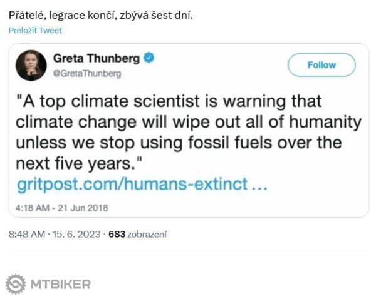The height and width of the screenshot is (299, 376).
Task: Click the 'Preložiť Tweet' translate link
Action: 35,30
